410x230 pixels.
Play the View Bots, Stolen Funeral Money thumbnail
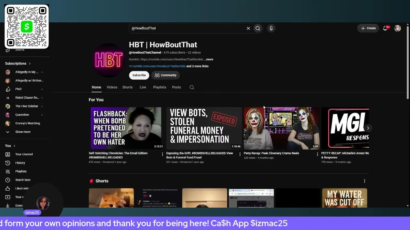204,128
